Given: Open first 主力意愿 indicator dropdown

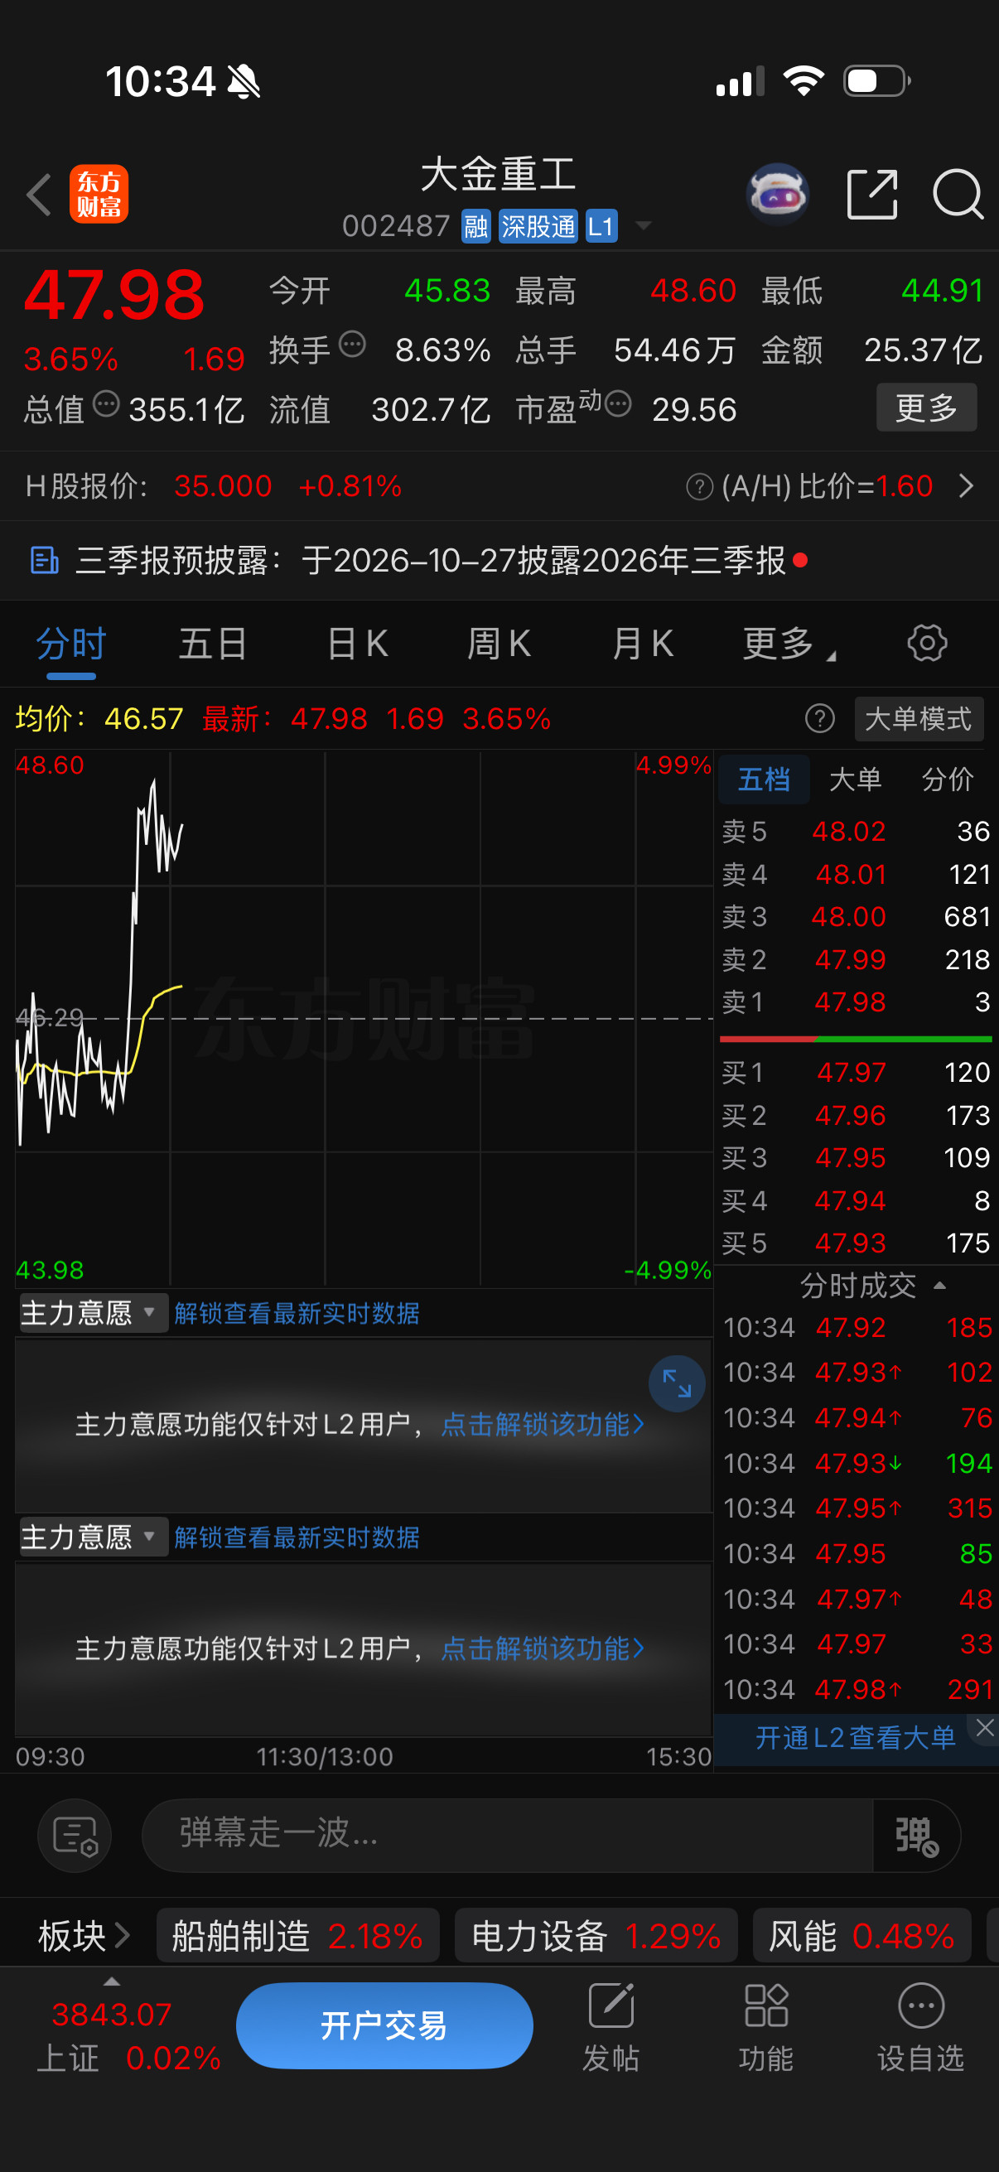Looking at the screenshot, I should 93,1314.
